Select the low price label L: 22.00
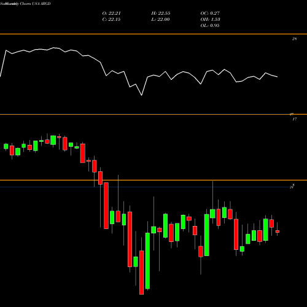The width and height of the screenshot is (307, 307). 160,20
